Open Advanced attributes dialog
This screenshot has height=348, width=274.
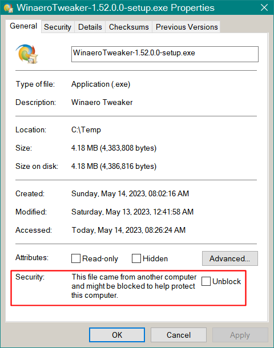[x=230, y=258]
